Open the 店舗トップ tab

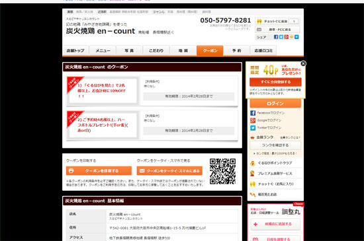click(x=75, y=50)
